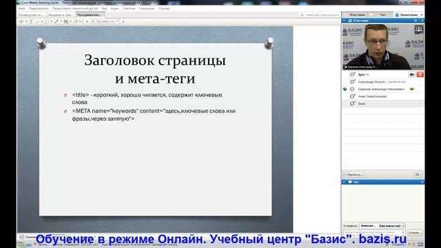Screen dimensions: 441x248
Task: Click the headset icon beside Igor
Action: point(352,74)
